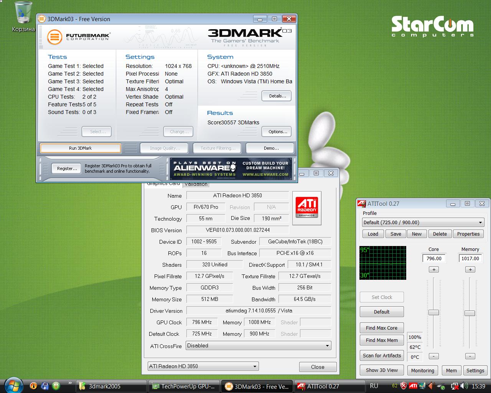
Task: Switch to the Validation tab in GPU-Z
Action: point(196,184)
